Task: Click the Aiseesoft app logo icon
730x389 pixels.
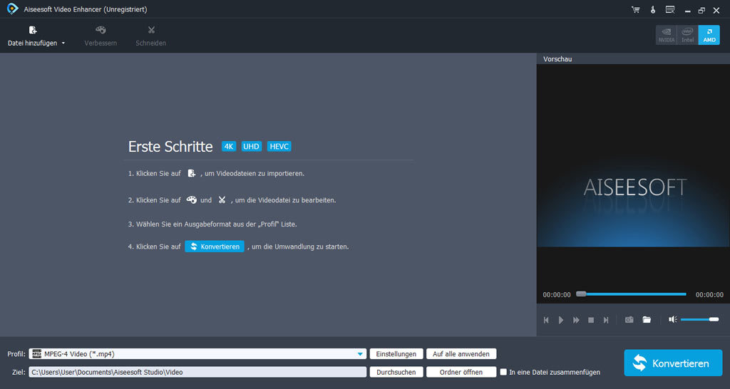Action: [x=13, y=9]
